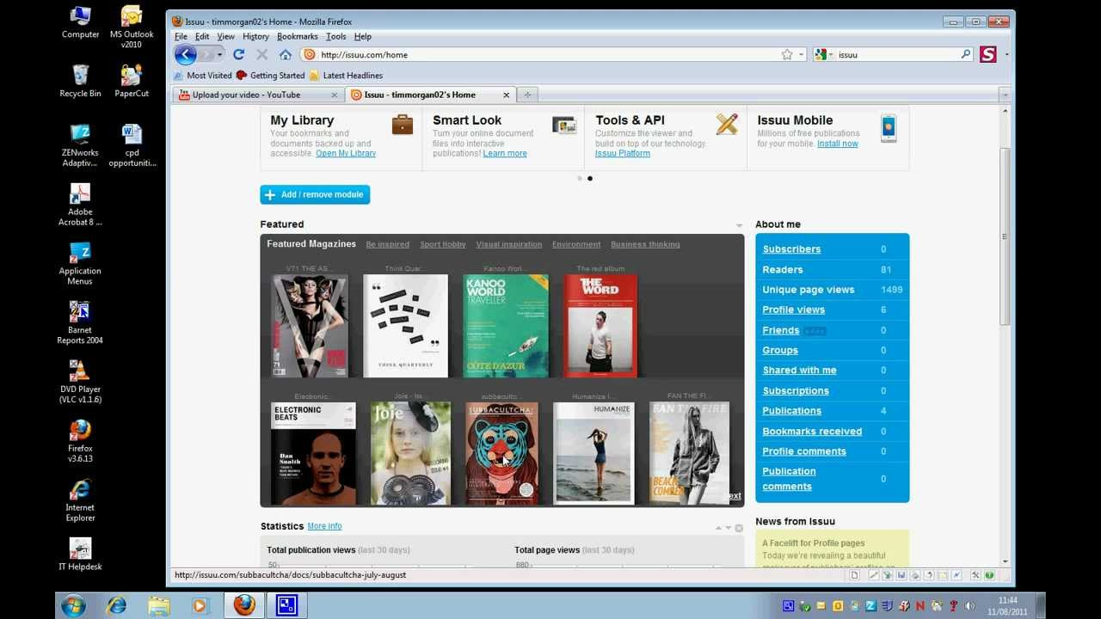The width and height of the screenshot is (1101, 619).
Task: Open the File menu
Action: [x=181, y=36]
